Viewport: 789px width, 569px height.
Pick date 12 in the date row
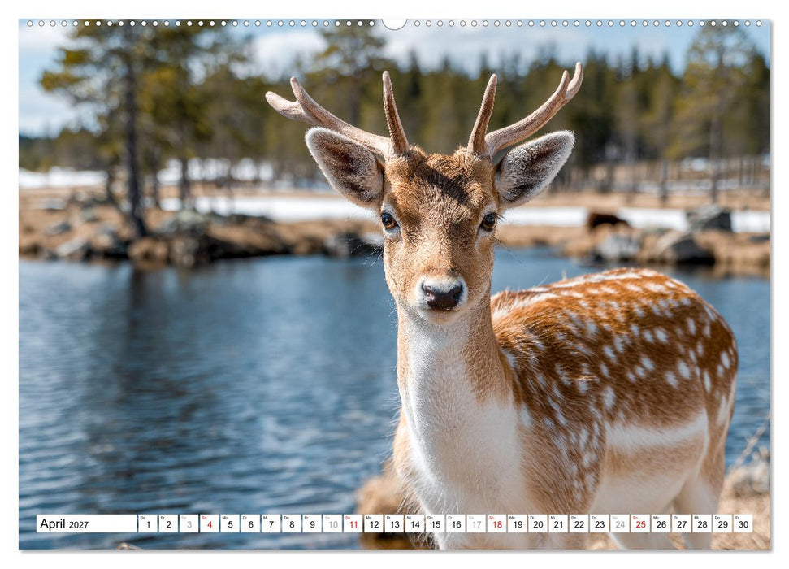[x=373, y=523]
